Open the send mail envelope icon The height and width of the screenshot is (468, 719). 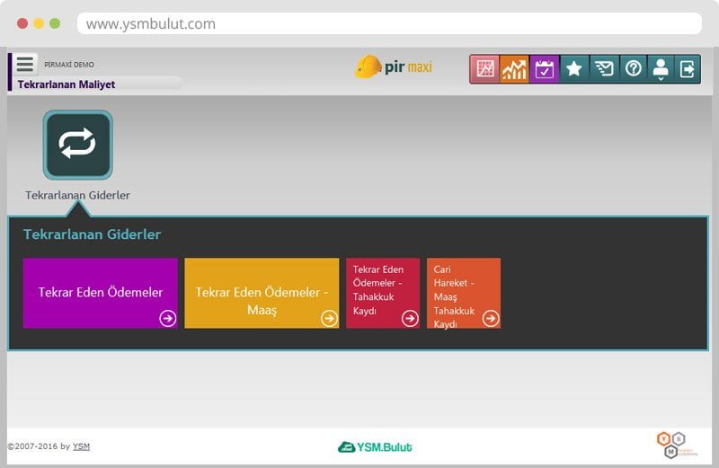pyautogui.click(x=603, y=69)
